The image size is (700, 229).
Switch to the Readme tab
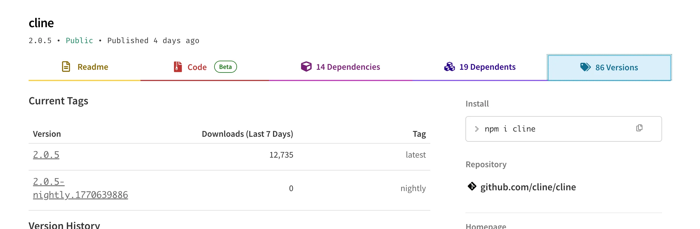92,67
